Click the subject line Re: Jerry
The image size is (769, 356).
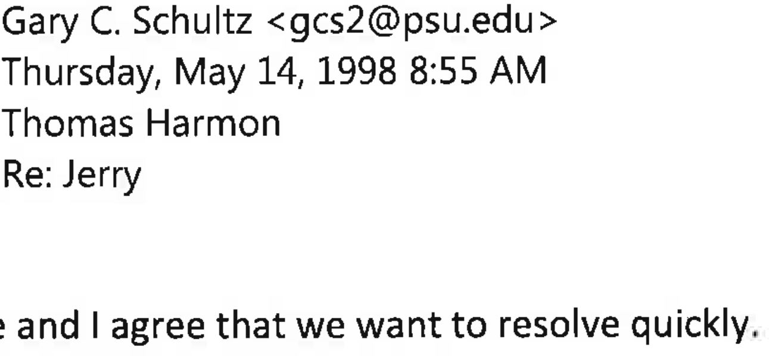[x=73, y=174]
